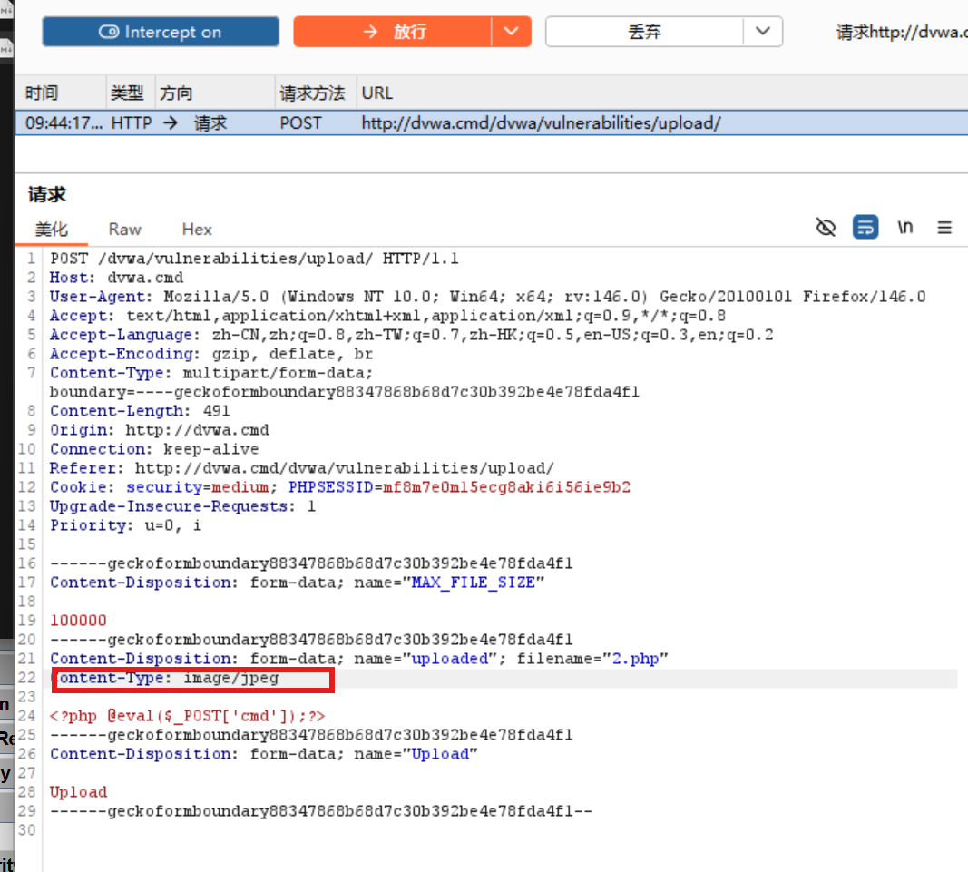Open the request editor hamburger menu
This screenshot has height=872, width=968.
[944, 227]
